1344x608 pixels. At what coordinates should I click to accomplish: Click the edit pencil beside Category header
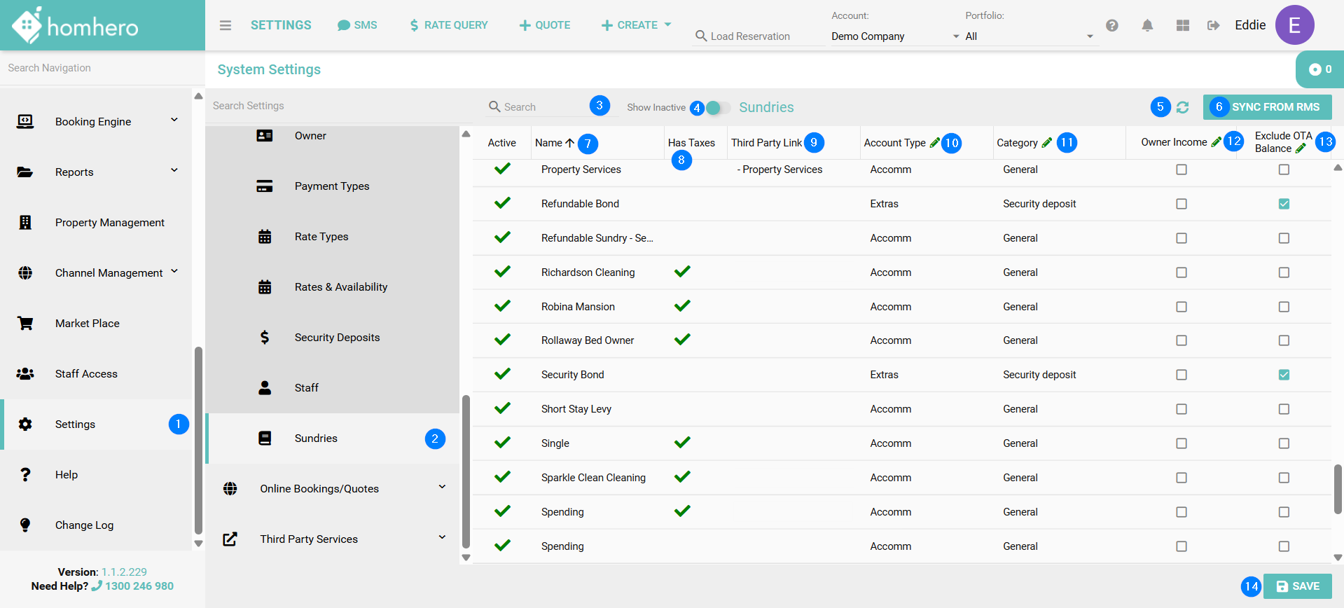1047,143
